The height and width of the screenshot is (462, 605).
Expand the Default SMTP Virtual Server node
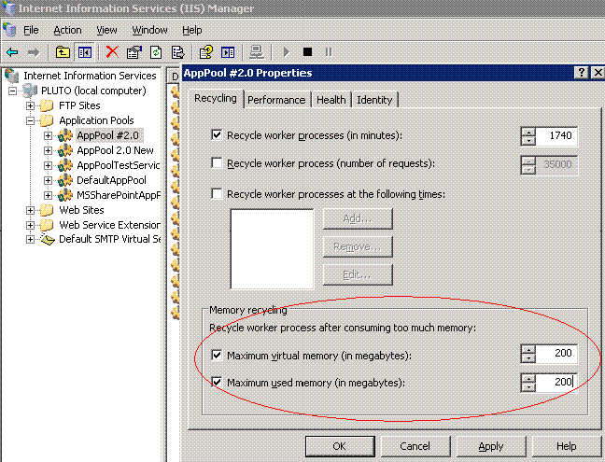30,240
